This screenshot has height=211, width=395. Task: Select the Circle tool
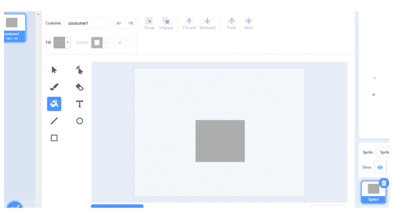pos(79,121)
